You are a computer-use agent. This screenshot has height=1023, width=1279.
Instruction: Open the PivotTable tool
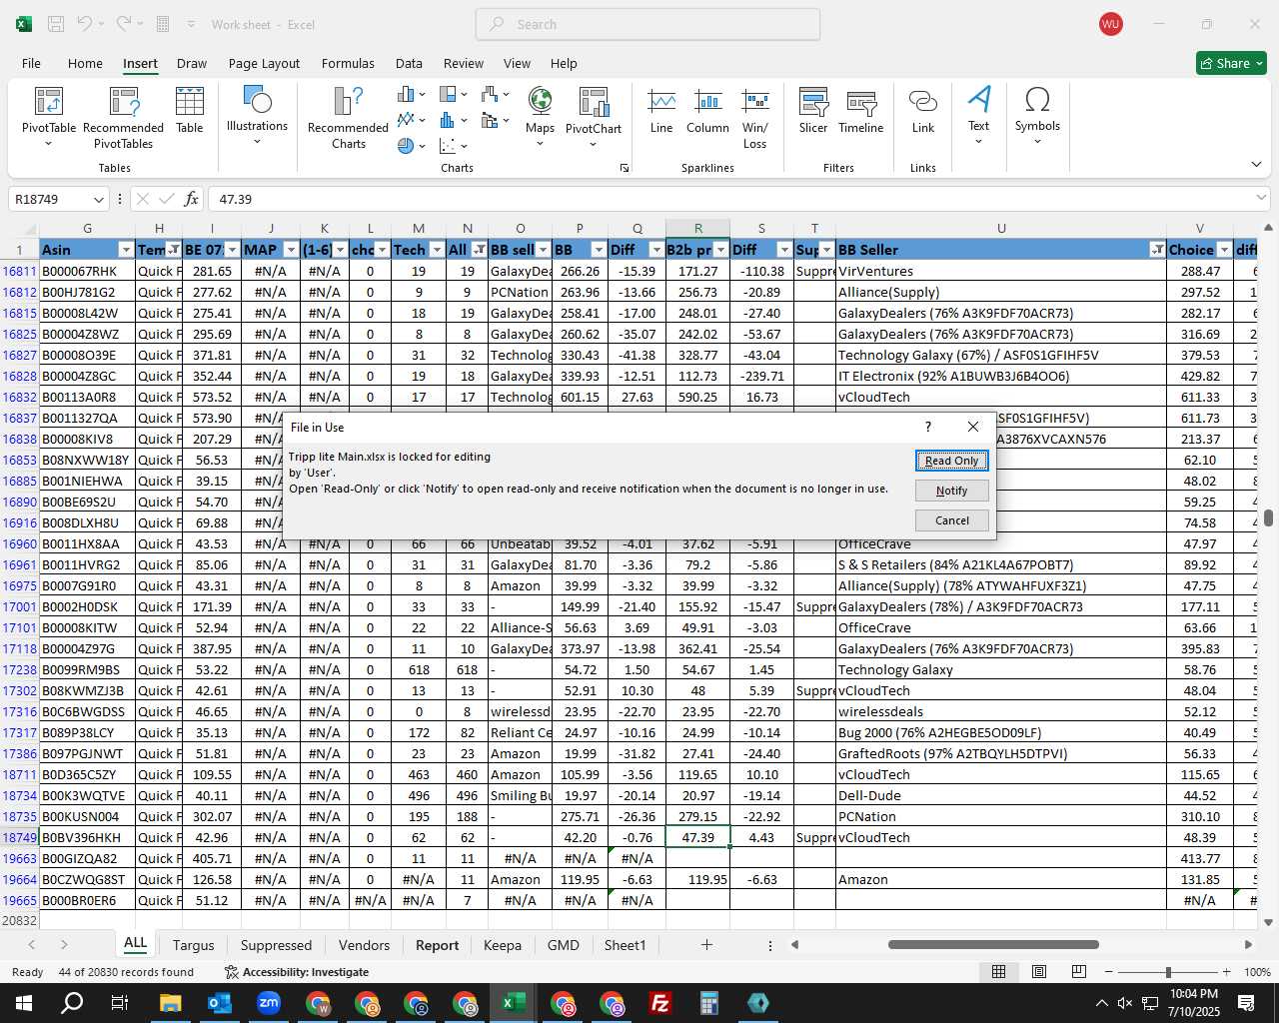point(48,116)
